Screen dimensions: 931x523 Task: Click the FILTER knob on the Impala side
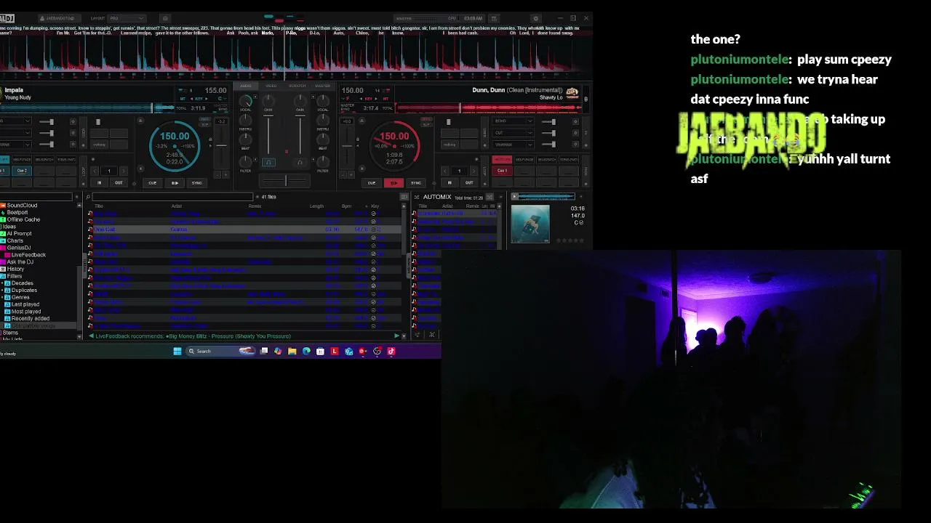point(246,161)
